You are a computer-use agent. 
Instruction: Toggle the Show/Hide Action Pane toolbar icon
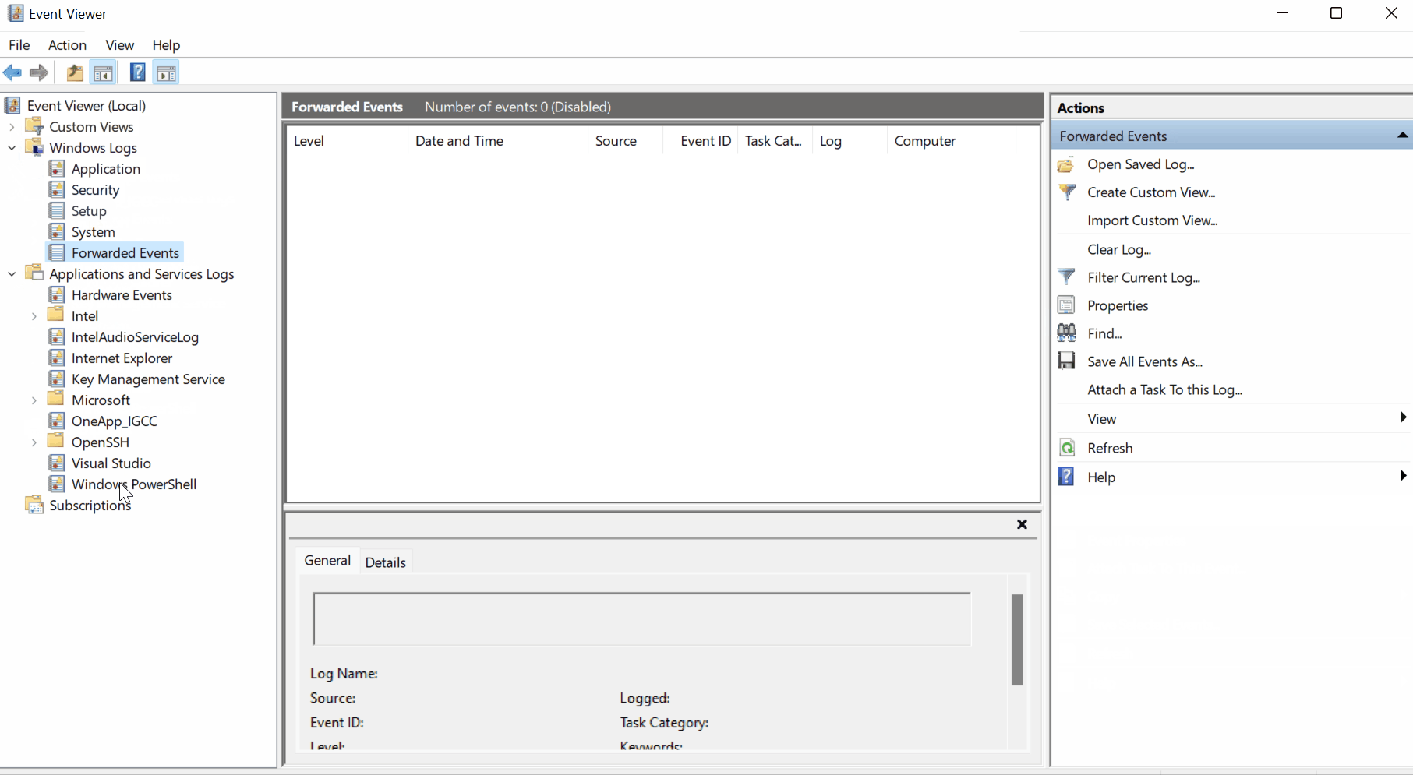pos(166,73)
